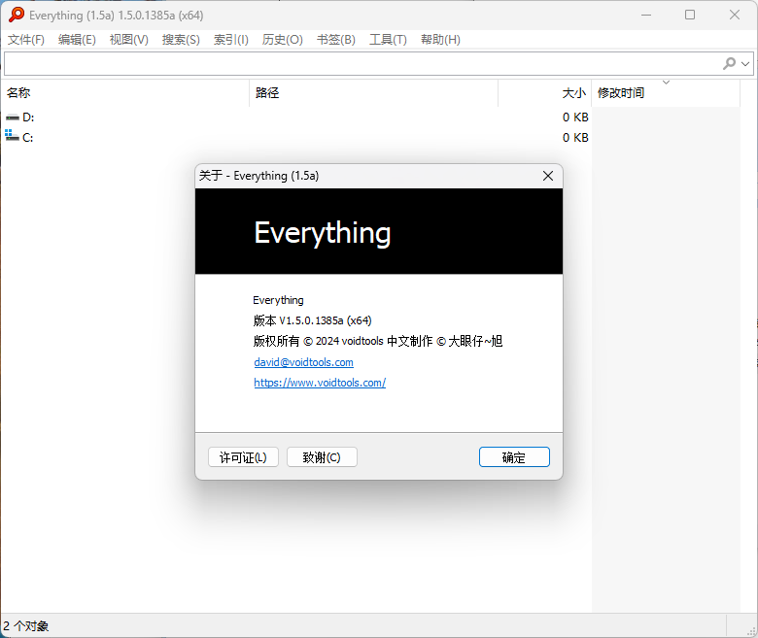This screenshot has width=758, height=638.
Task: Click the sort arrow above 修改时间 column
Action: pyautogui.click(x=666, y=83)
